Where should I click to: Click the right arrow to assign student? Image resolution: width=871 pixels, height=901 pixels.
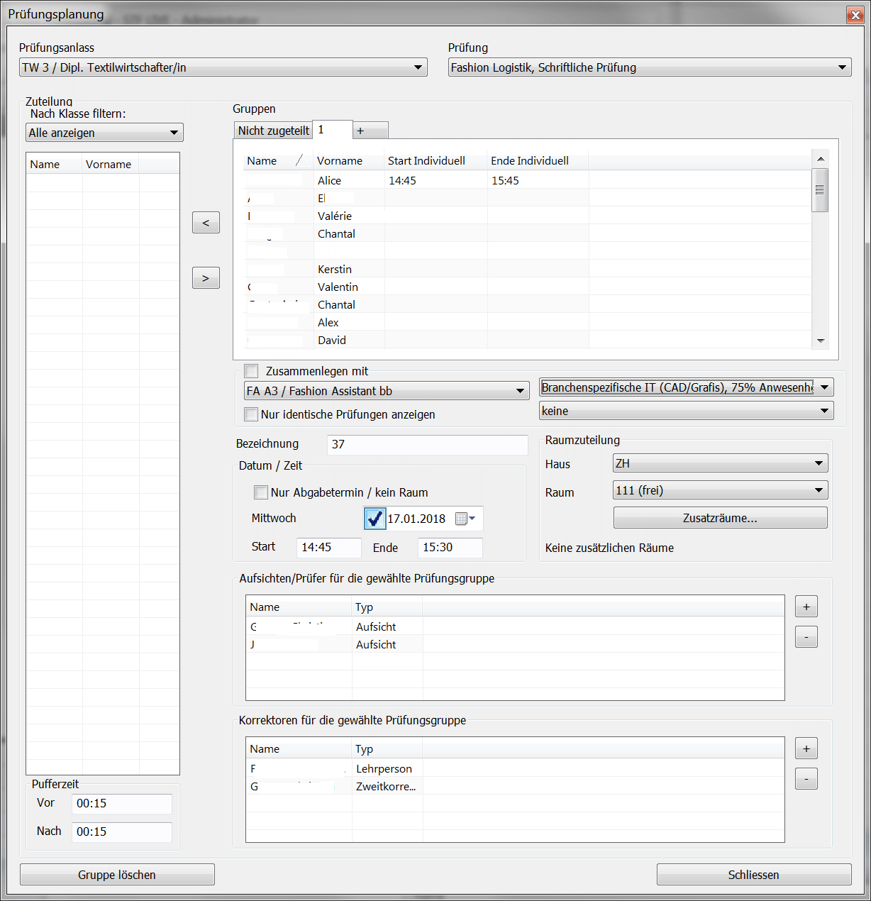coord(206,278)
